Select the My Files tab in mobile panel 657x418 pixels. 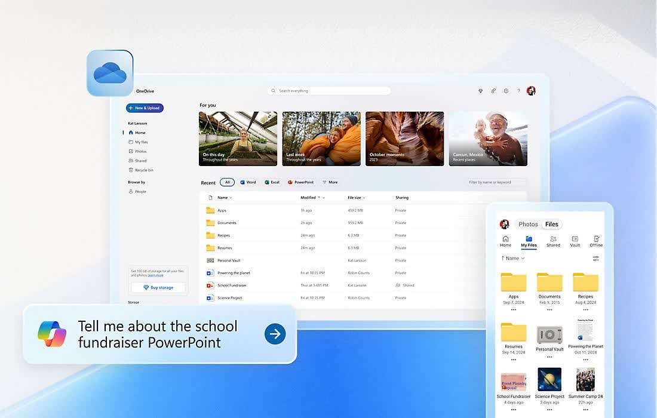point(529,242)
